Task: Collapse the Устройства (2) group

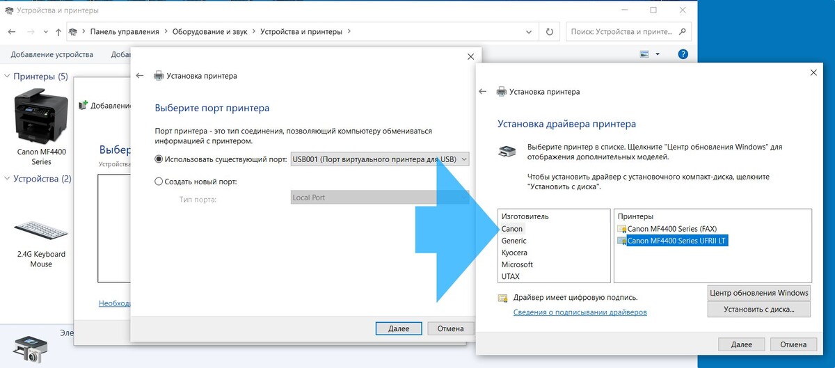Action: click(x=7, y=179)
